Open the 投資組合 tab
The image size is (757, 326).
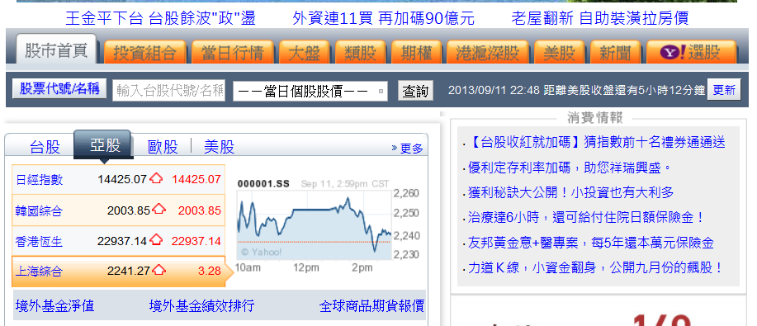pos(144,52)
